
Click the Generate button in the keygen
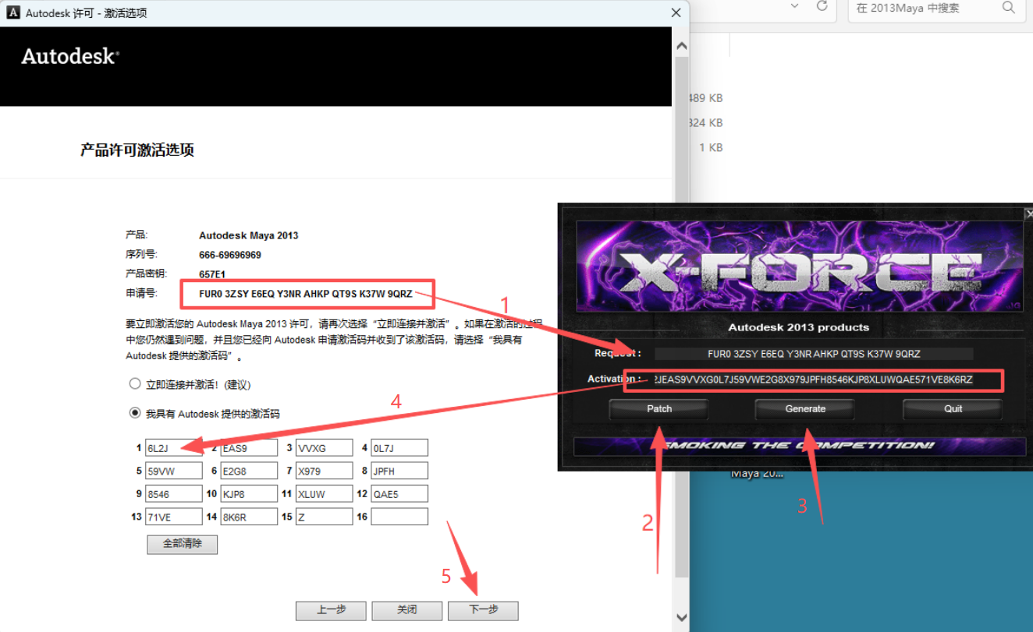click(x=804, y=408)
